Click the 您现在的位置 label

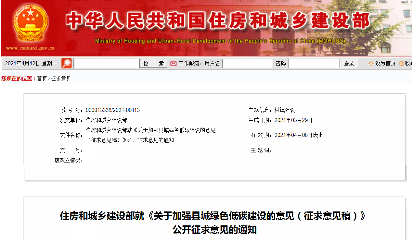19,78
